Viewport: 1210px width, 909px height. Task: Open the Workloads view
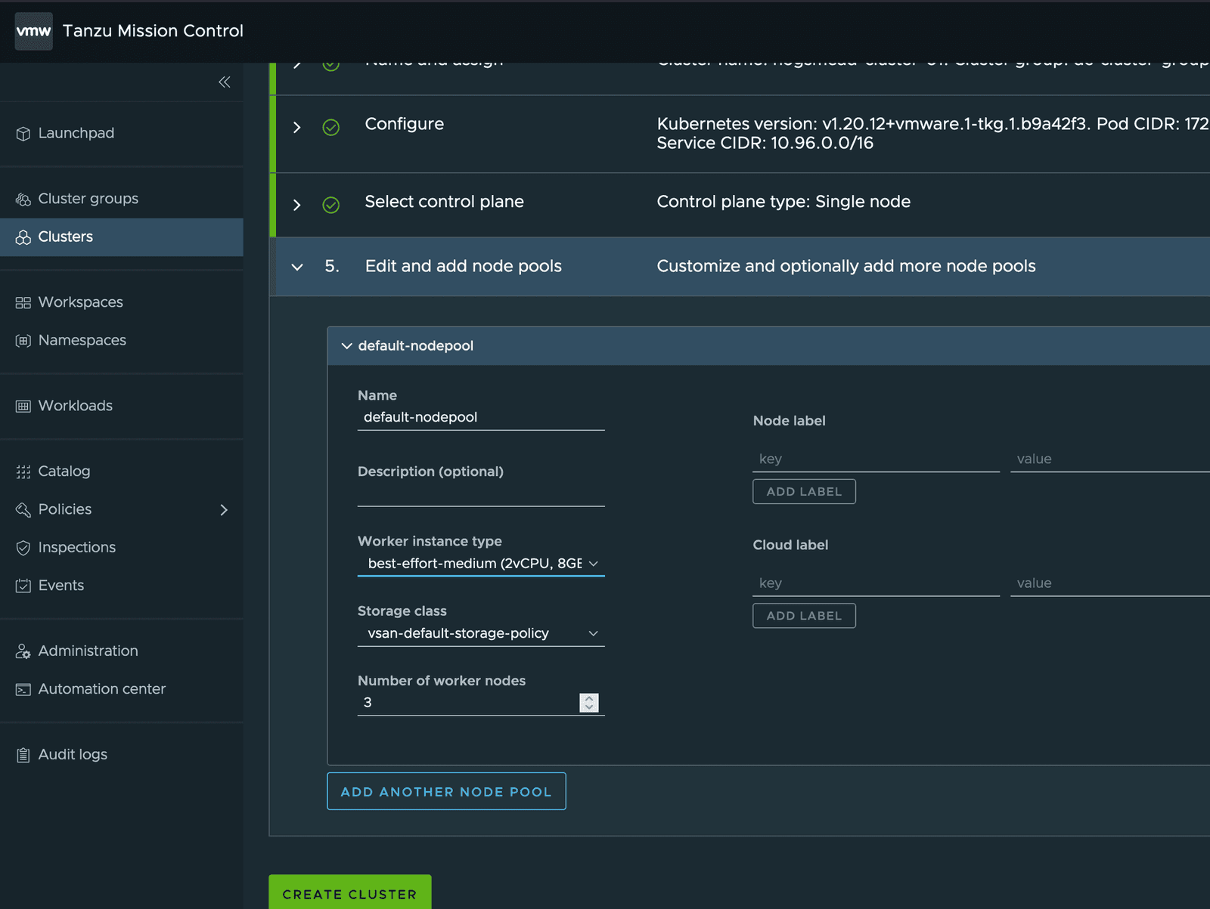74,406
